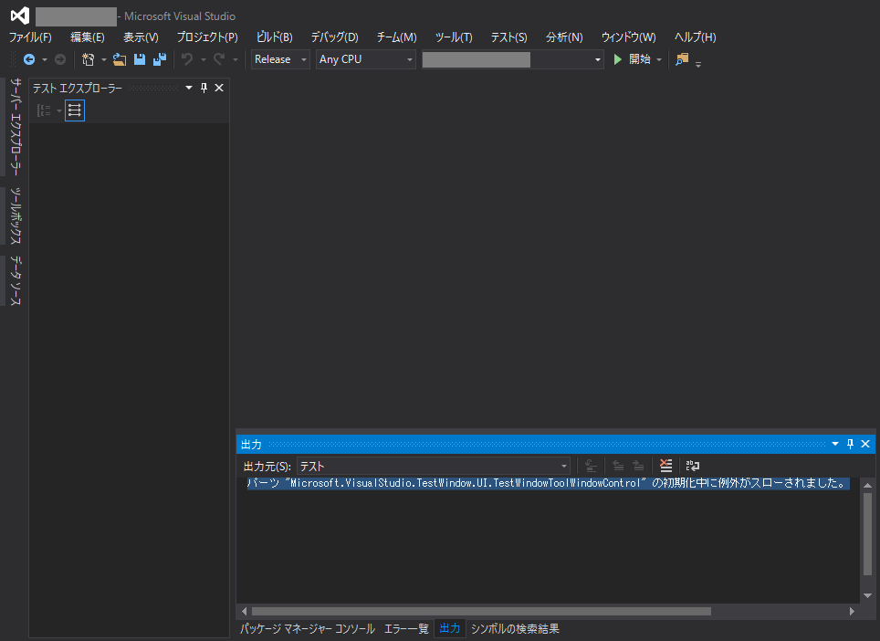880x641 pixels.
Task: Expand the Navigate Backward history dropdown arrow
Action: (45, 60)
